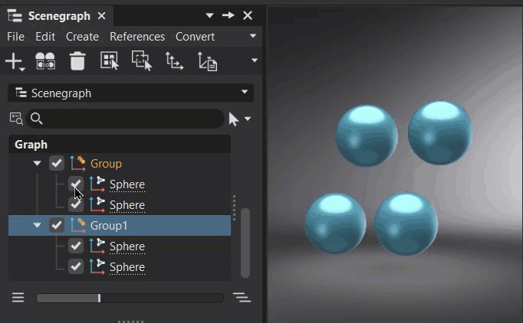
Task: Open the References menu
Action: [137, 37]
